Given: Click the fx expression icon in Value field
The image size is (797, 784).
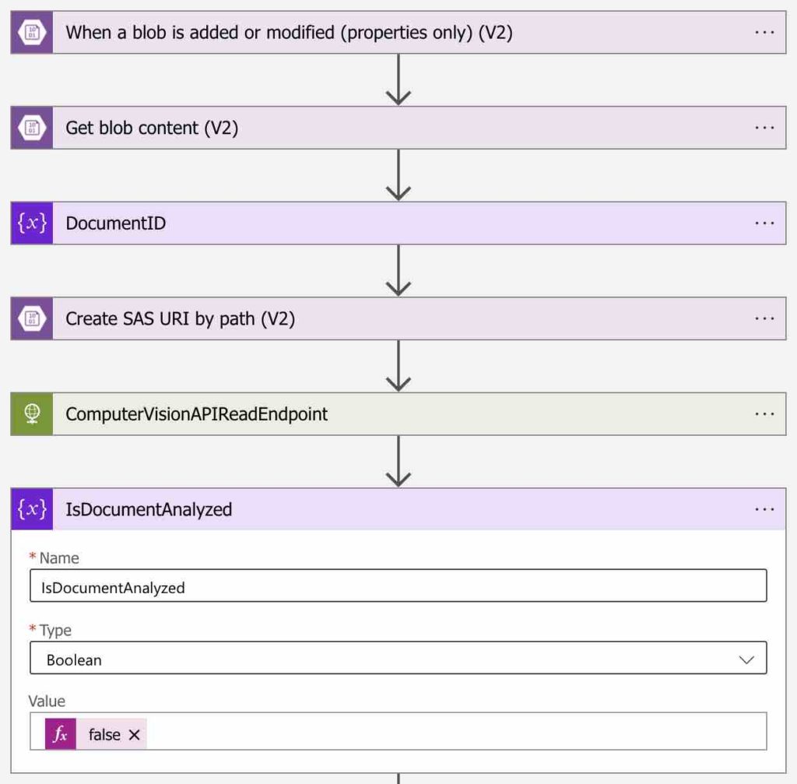Looking at the screenshot, I should (58, 733).
